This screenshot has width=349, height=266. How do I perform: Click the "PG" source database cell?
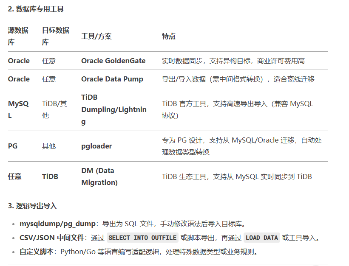(13, 146)
